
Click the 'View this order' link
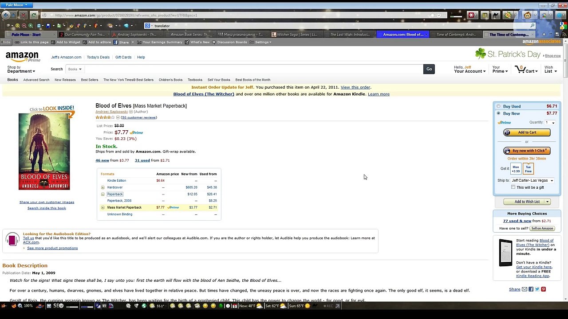[x=355, y=87]
